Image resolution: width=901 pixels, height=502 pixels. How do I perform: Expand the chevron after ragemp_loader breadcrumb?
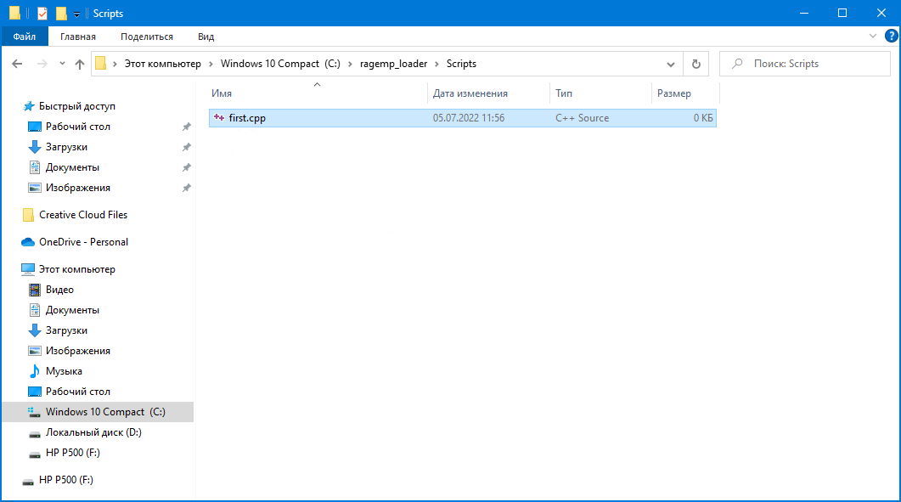coord(436,64)
